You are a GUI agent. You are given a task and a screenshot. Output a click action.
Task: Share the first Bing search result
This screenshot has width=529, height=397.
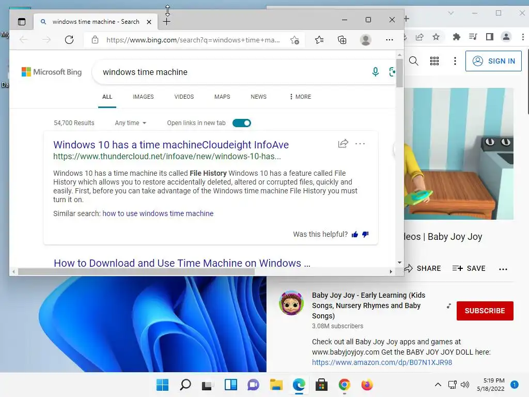[343, 144]
